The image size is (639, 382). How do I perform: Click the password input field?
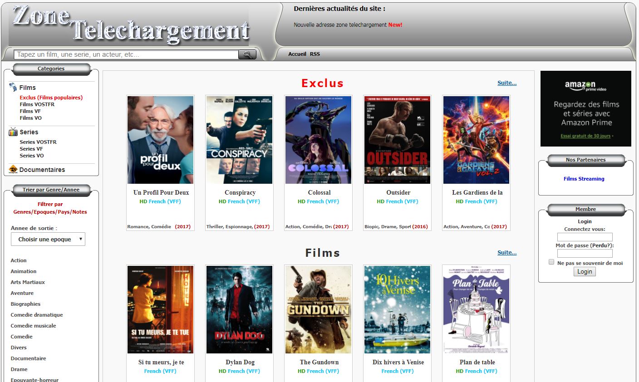click(585, 253)
